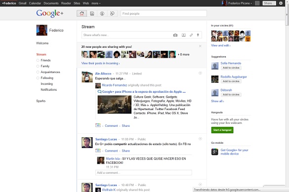Open the Profile icon in navigation
This screenshot has height=192, width=289.
point(102,13)
